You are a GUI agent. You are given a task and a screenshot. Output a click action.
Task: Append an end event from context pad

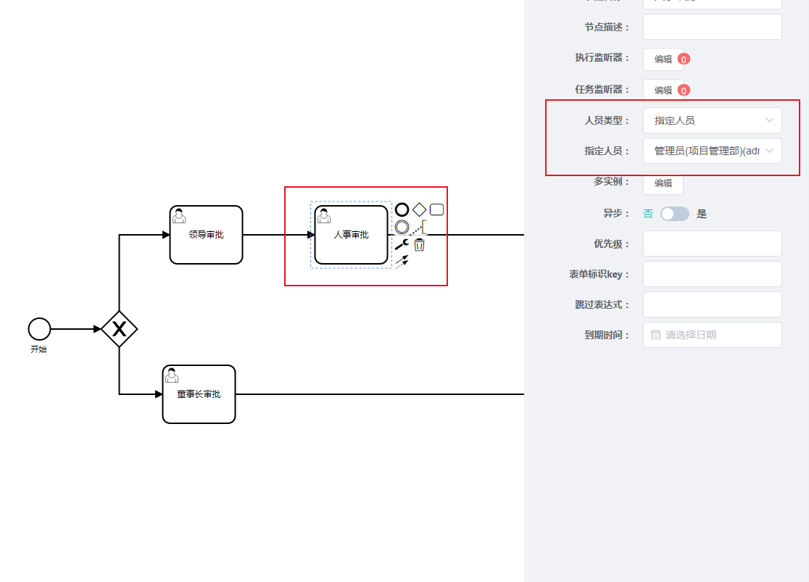tap(402, 209)
